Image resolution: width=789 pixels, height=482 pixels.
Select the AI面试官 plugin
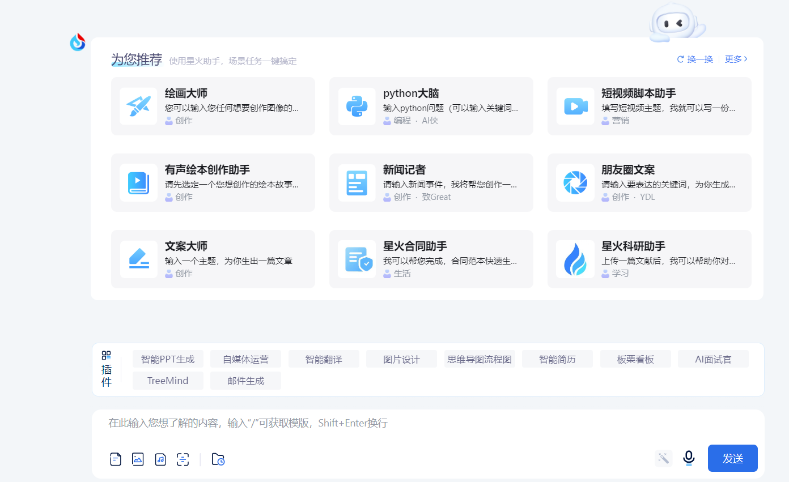tap(713, 359)
